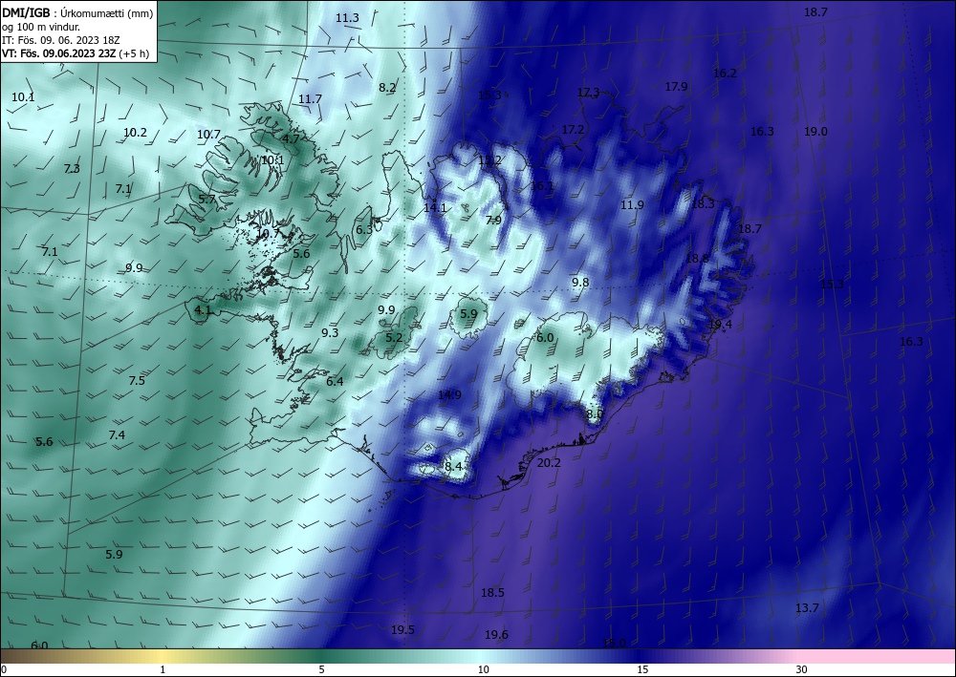This screenshot has height=677, width=956.
Task: Click the map value 5.2
Action: [395, 337]
